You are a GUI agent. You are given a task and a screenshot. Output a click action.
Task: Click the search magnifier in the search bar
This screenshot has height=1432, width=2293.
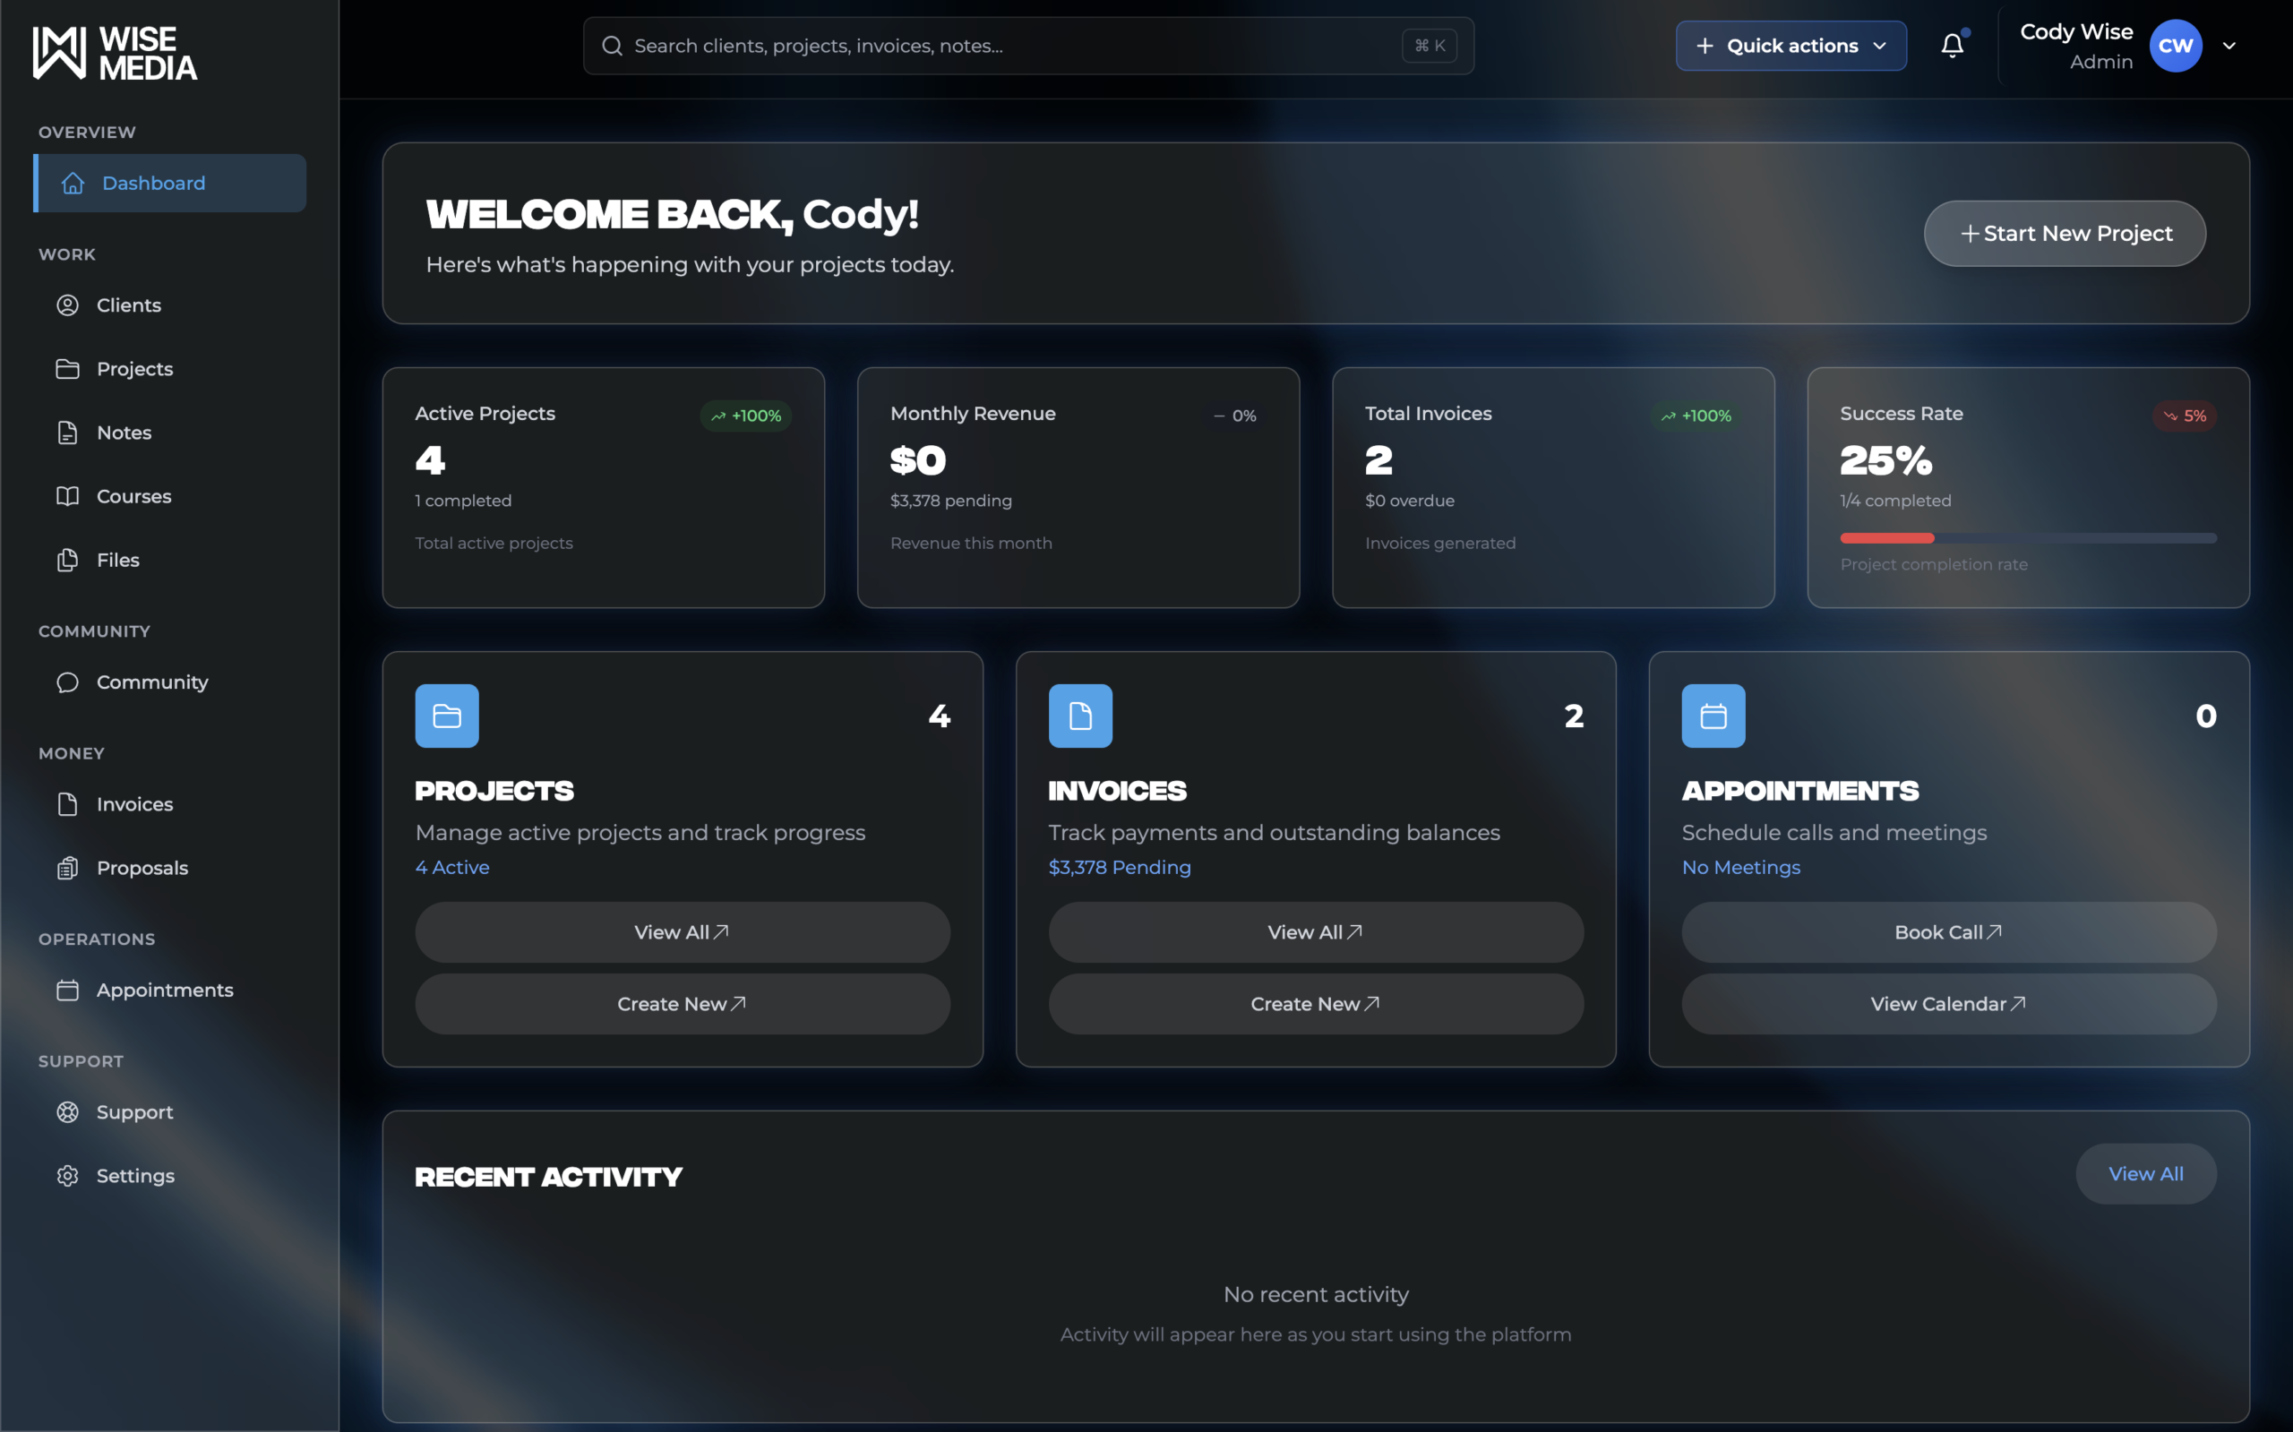pos(612,45)
